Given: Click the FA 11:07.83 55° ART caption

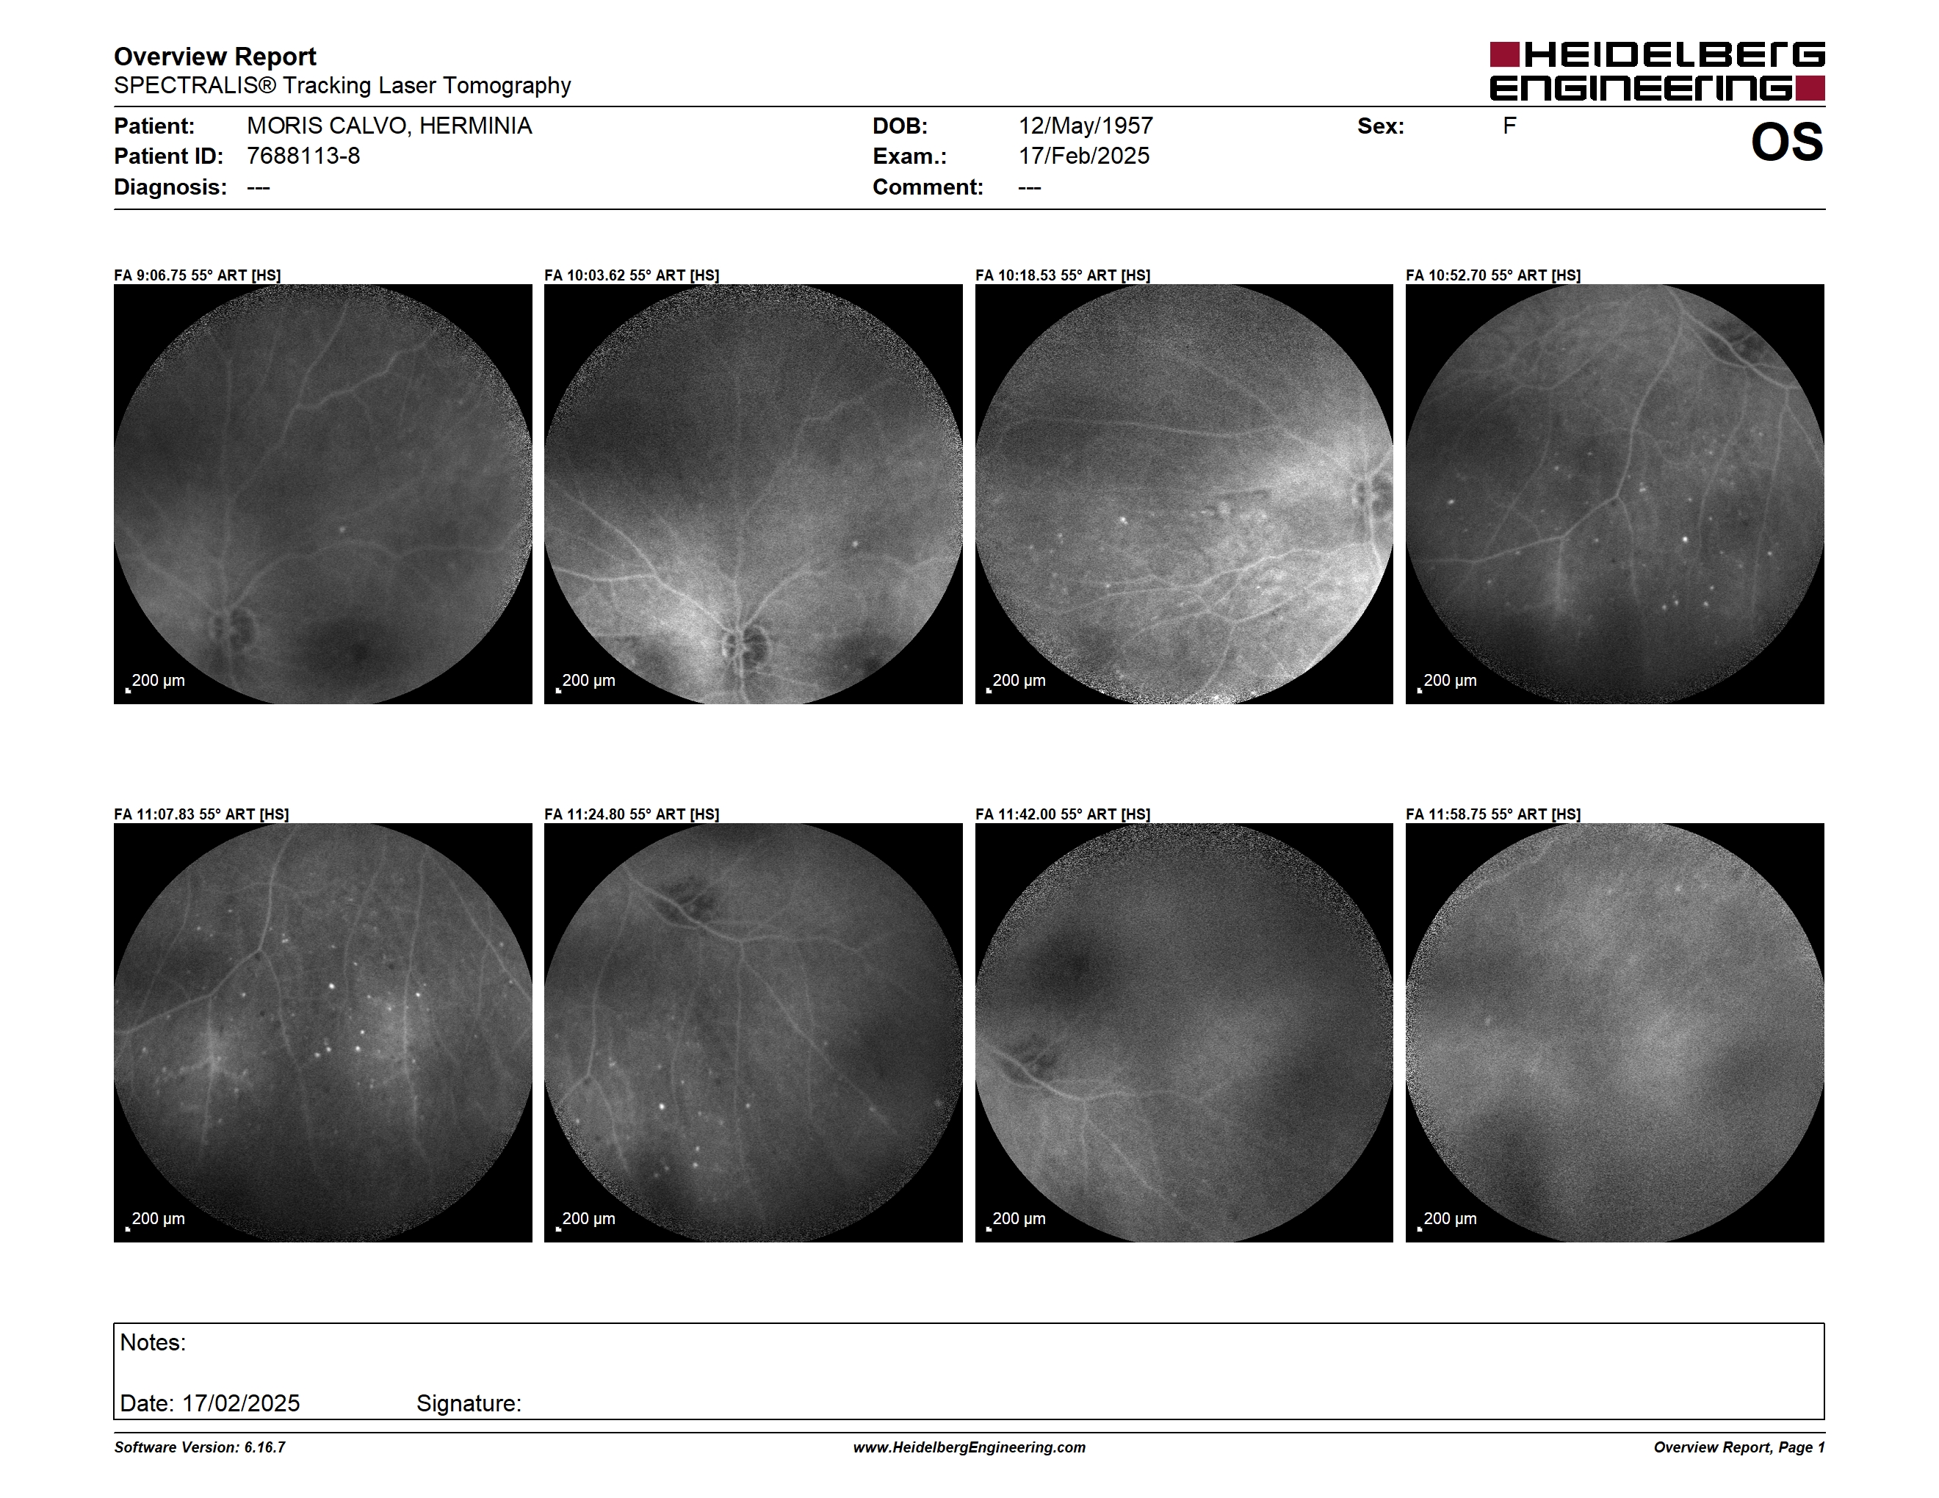Looking at the screenshot, I should coord(201,814).
